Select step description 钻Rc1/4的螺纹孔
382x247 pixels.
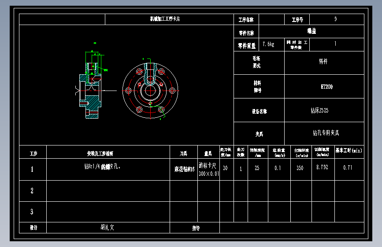(102, 167)
